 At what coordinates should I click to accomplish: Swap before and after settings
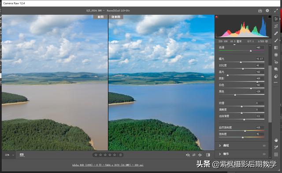tap(194, 155)
